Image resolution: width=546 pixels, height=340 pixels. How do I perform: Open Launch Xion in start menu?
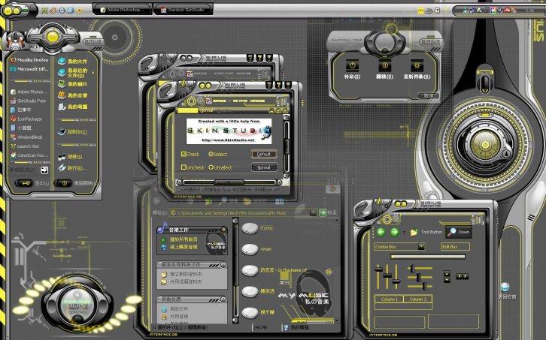25,146
